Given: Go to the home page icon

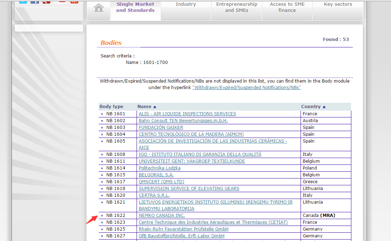Looking at the screenshot, I should pyautogui.click(x=99, y=8).
